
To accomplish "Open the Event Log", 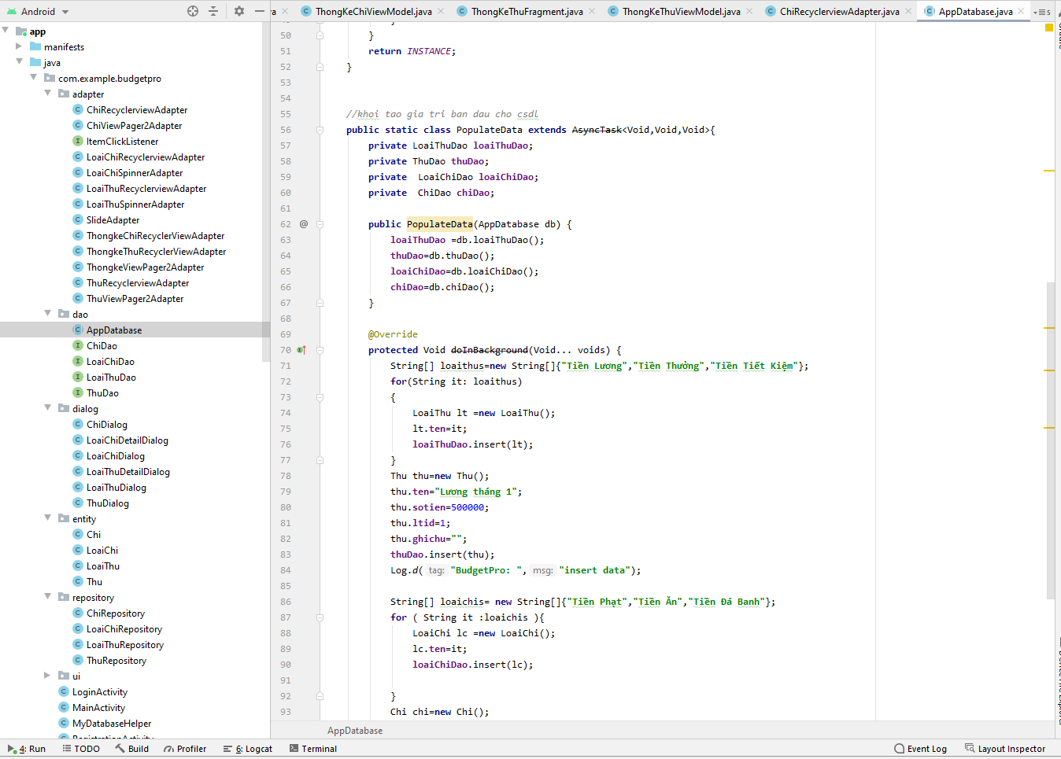I will click(x=920, y=749).
